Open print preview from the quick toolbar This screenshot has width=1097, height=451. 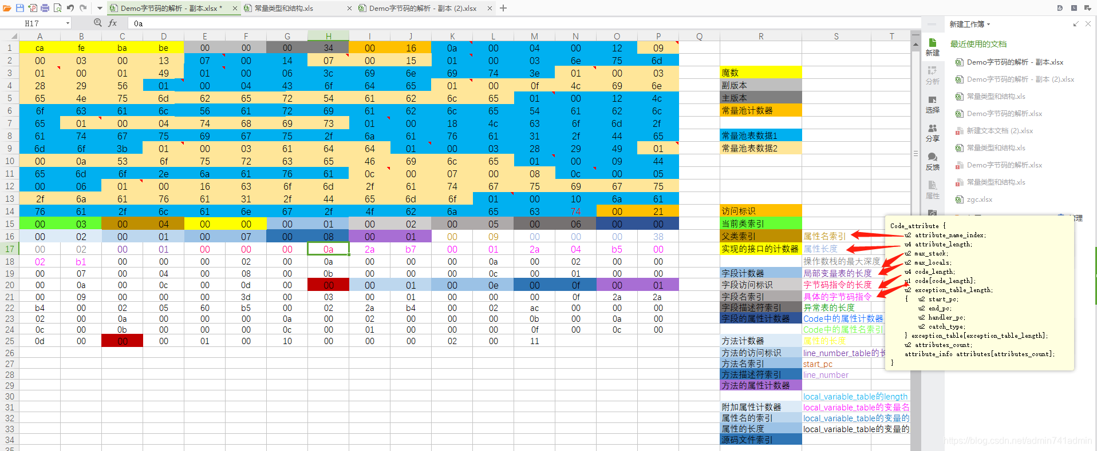tap(57, 8)
